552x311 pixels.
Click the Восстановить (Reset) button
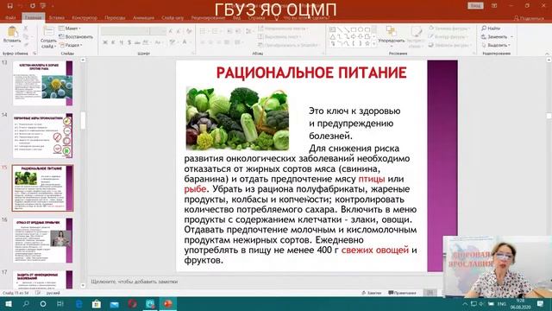coord(76,36)
